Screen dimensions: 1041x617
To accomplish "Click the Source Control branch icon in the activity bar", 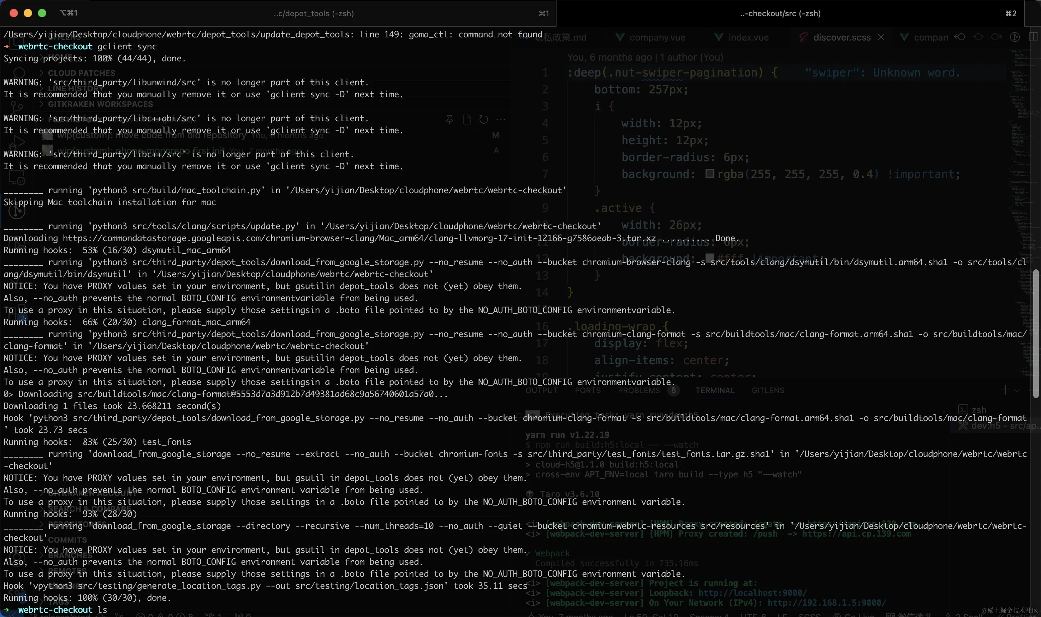I will (x=17, y=109).
